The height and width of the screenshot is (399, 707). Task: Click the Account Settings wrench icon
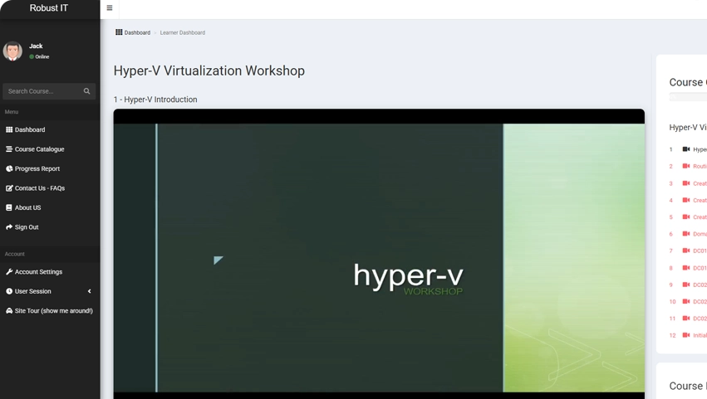coord(9,271)
